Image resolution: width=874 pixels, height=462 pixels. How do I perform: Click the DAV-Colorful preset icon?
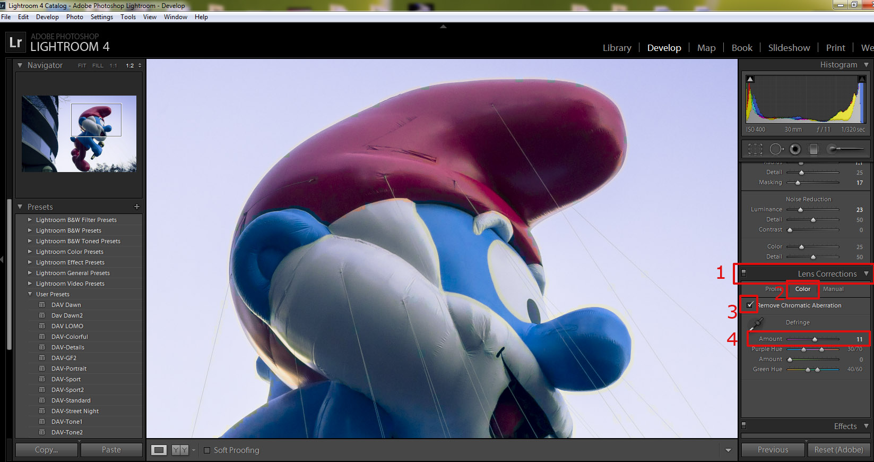point(42,337)
